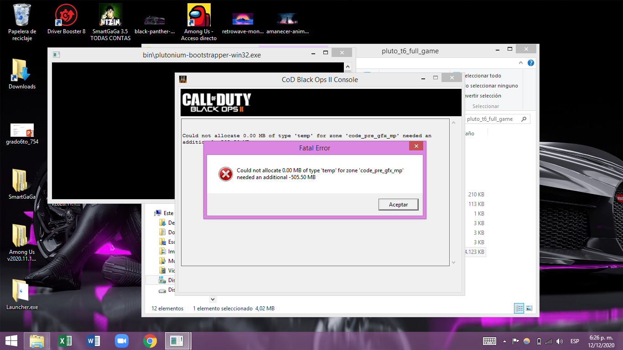623x350 pixels.
Task: Open the Downloads folder on desktop
Action: pos(22,74)
